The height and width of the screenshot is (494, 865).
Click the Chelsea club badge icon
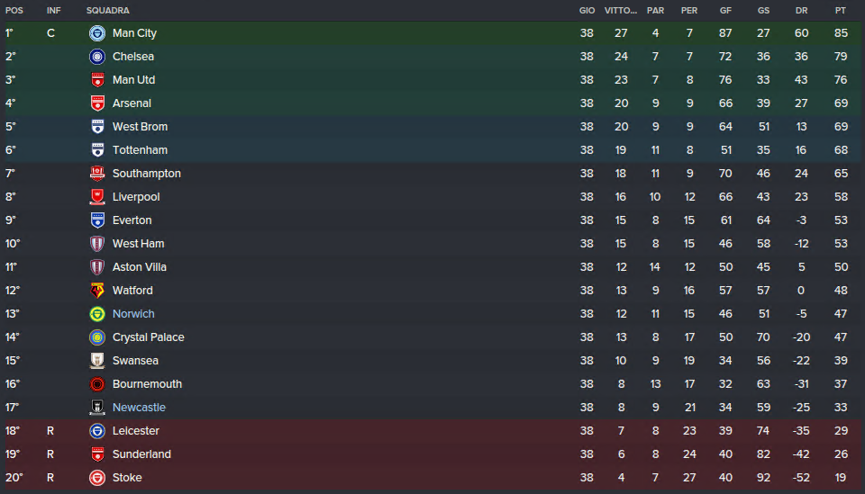click(97, 57)
